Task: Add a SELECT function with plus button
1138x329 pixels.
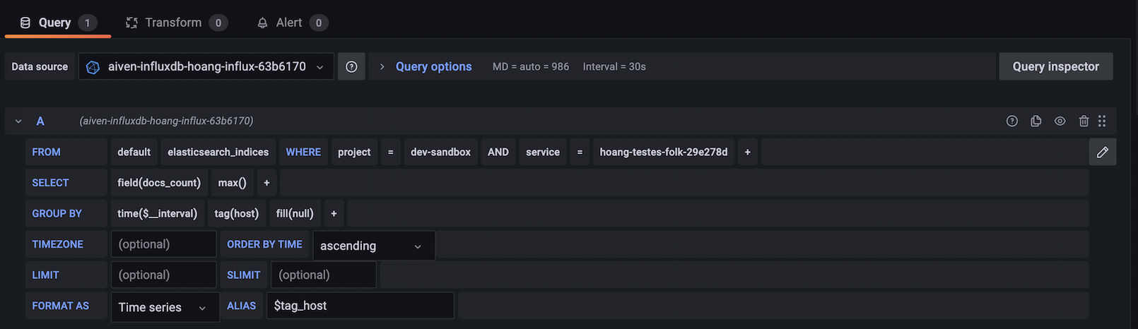Action: click(266, 183)
